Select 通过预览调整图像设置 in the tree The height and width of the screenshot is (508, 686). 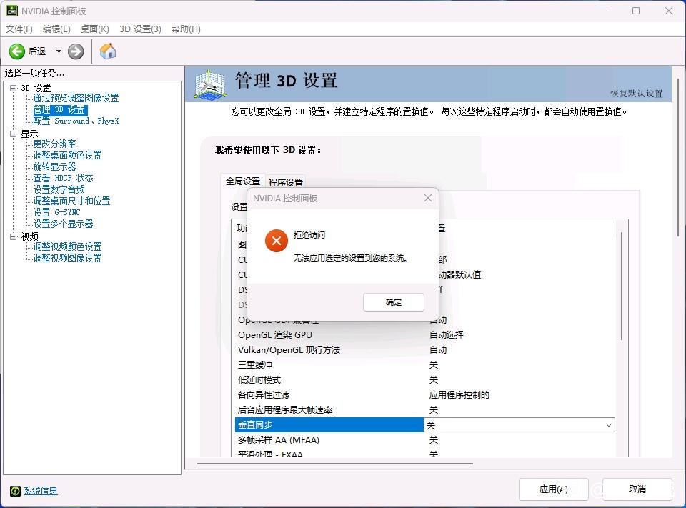[76, 98]
